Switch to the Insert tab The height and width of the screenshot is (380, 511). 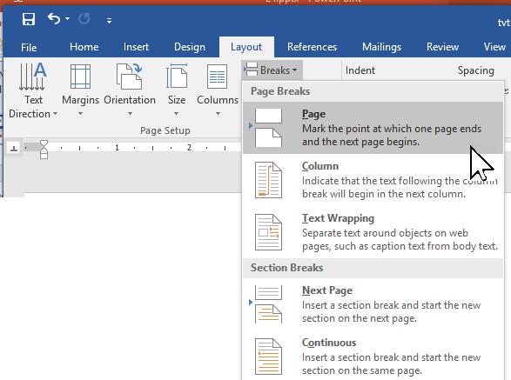136,47
